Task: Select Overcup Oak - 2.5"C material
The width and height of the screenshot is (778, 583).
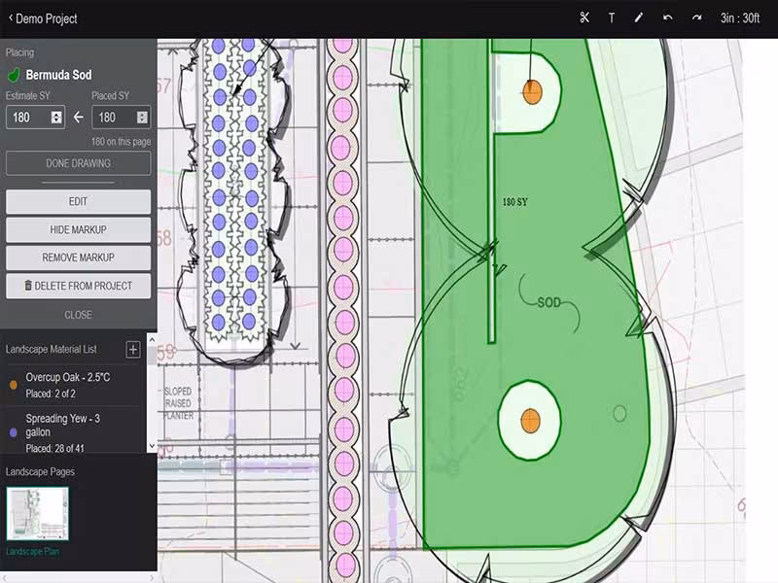Action: (x=73, y=385)
